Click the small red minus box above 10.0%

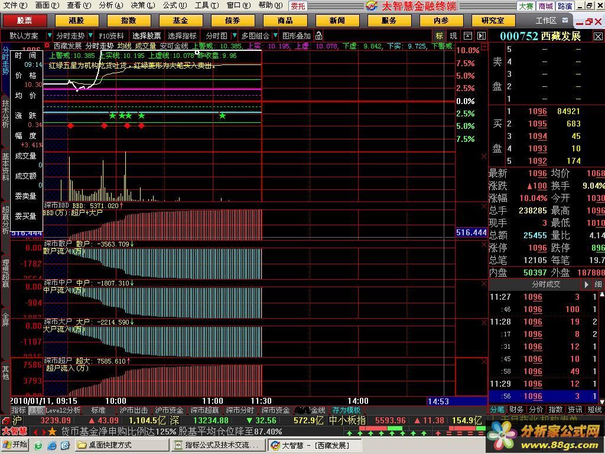pyautogui.click(x=484, y=47)
